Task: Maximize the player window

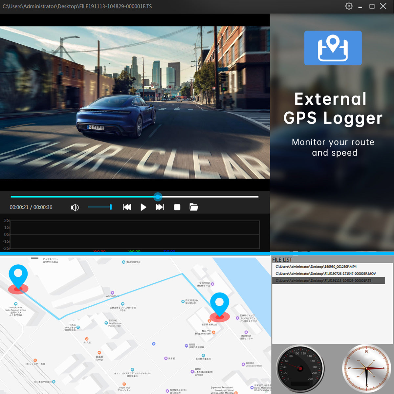Action: (x=372, y=6)
